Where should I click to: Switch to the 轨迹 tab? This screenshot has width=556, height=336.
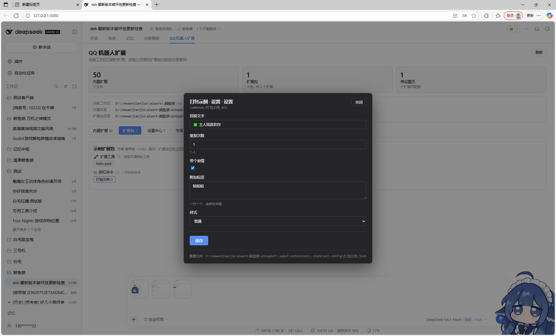tap(112, 38)
